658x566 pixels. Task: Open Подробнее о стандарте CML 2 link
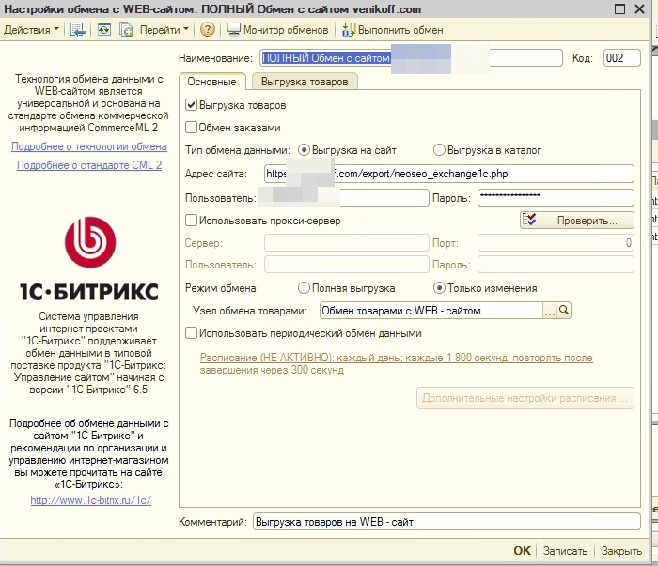89,165
